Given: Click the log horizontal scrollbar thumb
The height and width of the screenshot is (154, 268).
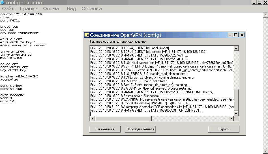Looking at the screenshot, I should point(123,118).
